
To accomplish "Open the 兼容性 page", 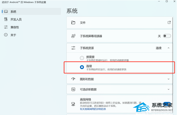I will (x=15, y=27).
